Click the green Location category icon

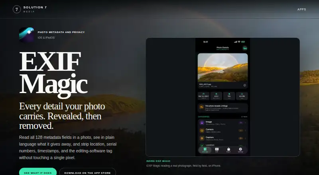pyautogui.click(x=202, y=145)
